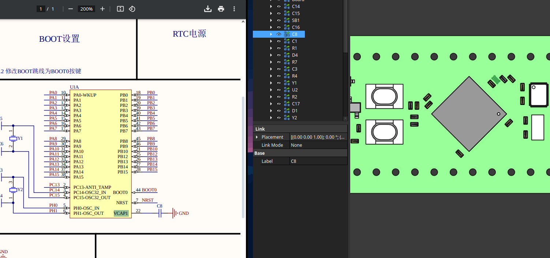
Task: Rotate the PDF page
Action: coord(132,9)
